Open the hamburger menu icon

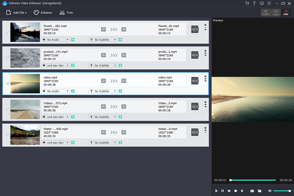pos(269,3)
